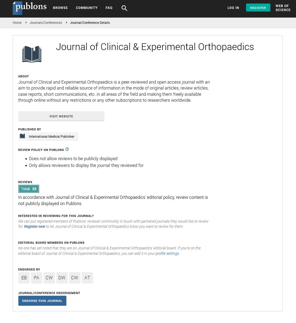Click the review policy help question icon

tap(67, 149)
